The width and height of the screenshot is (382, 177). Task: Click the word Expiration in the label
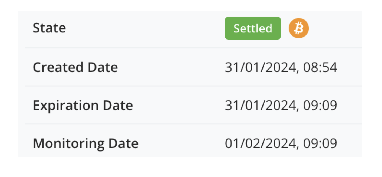pos(65,106)
